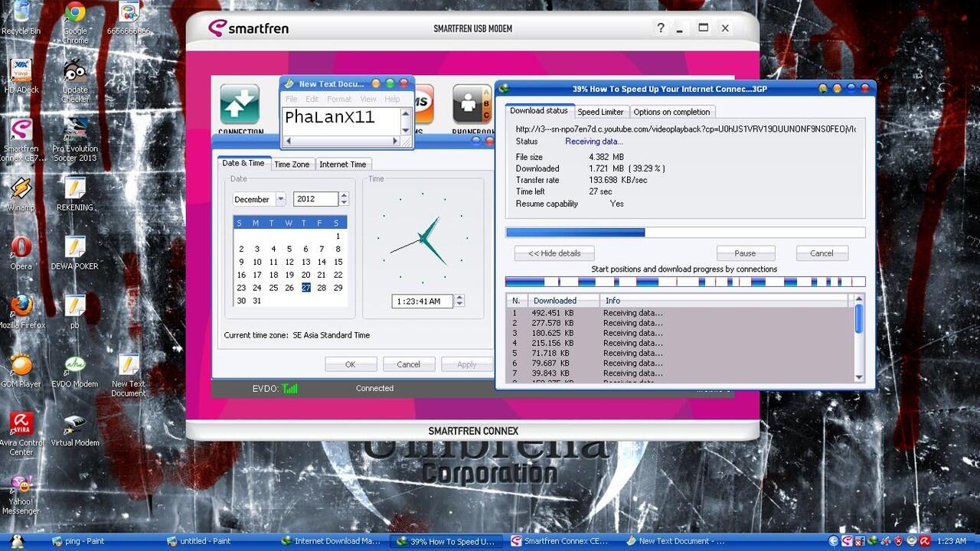Select day 31 in the calendar
This screenshot has width=980, height=551.
tap(257, 301)
